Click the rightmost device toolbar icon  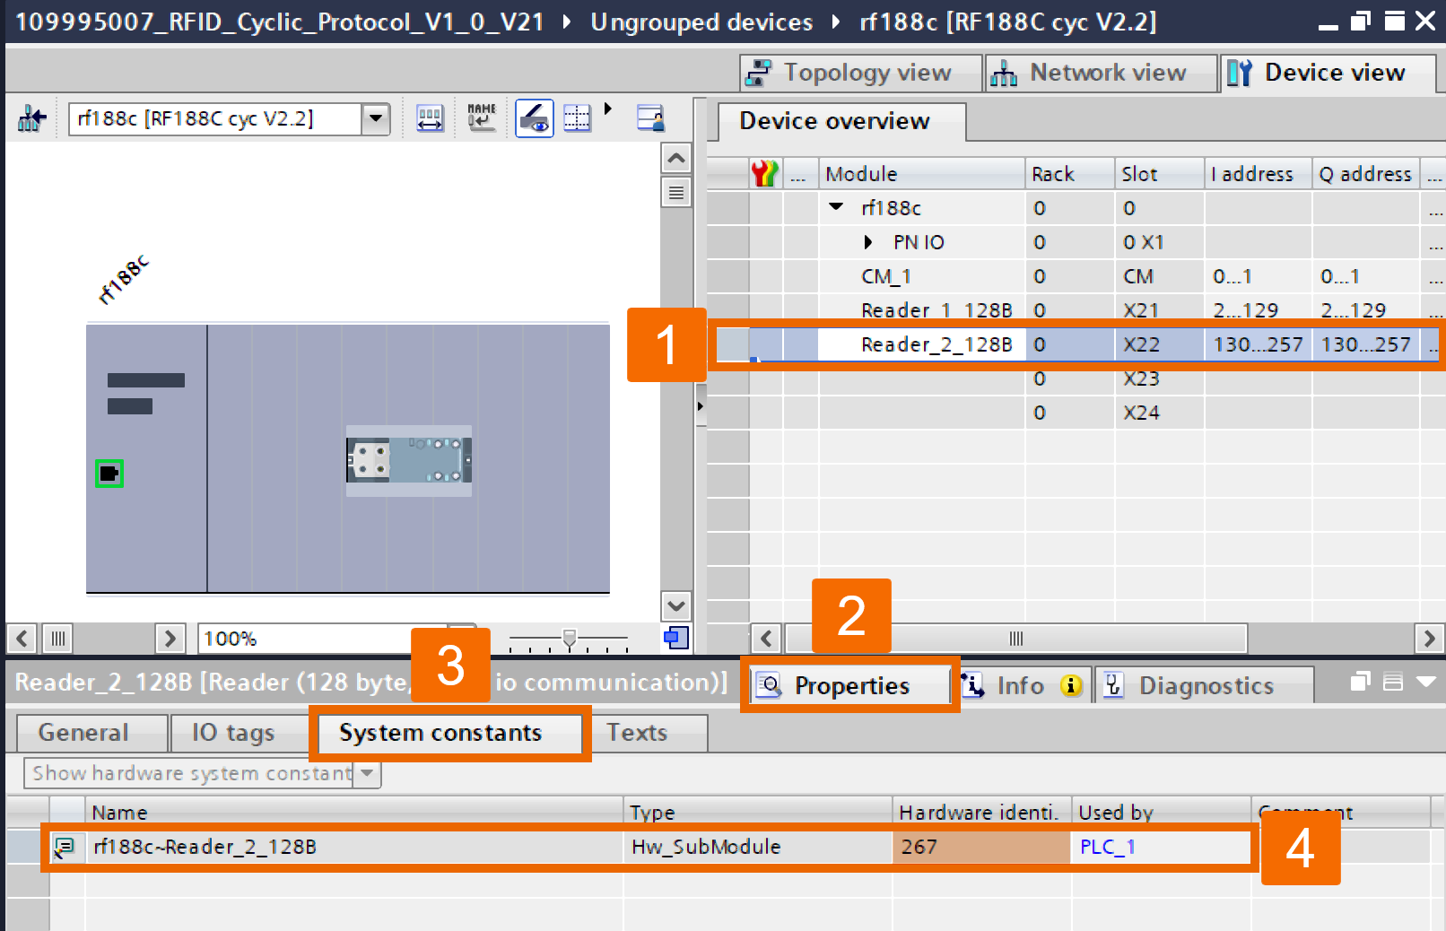[650, 118]
